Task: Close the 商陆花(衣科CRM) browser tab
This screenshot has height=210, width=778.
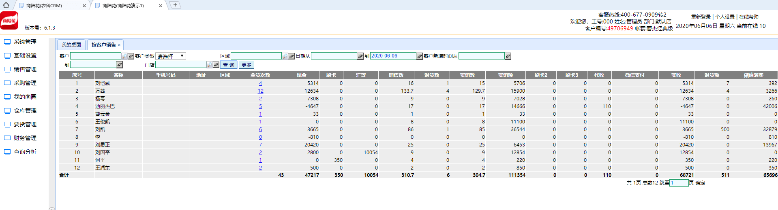Action: point(84,6)
